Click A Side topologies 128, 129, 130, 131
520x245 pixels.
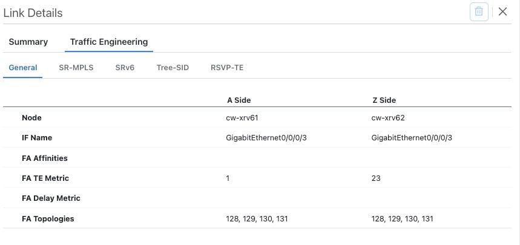[x=257, y=218]
